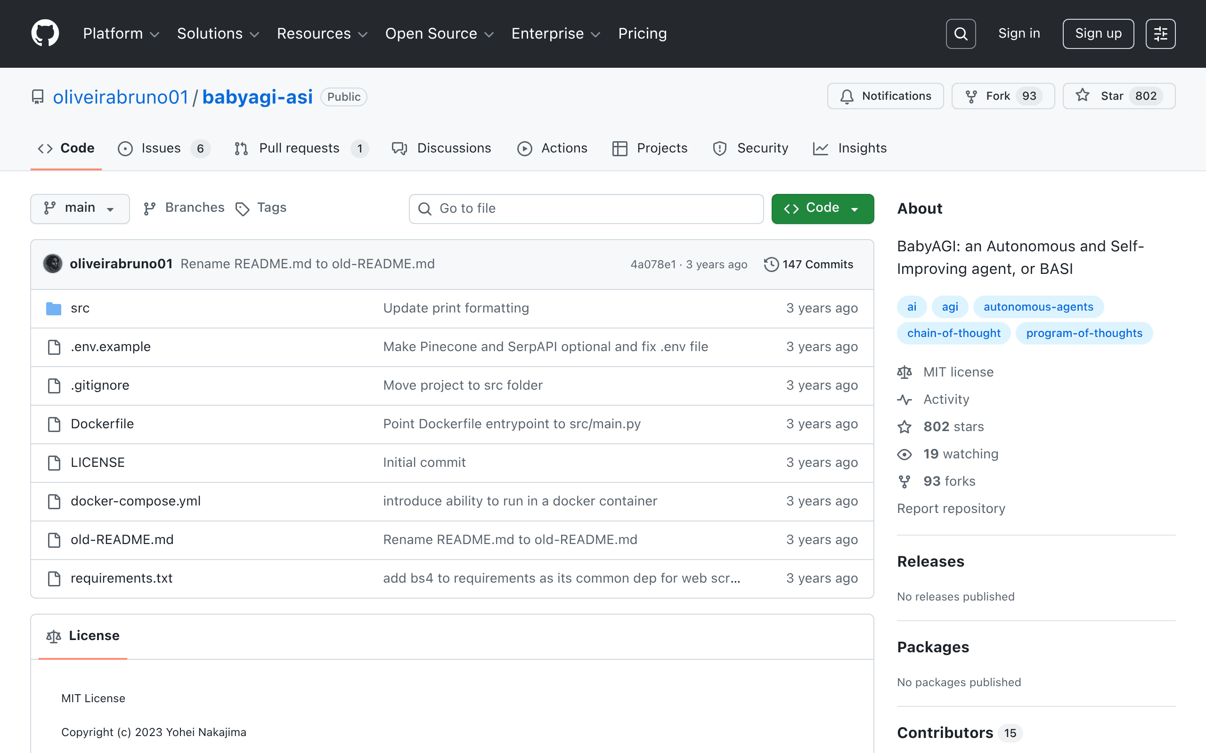Expand the green Code dropdown

tap(822, 208)
